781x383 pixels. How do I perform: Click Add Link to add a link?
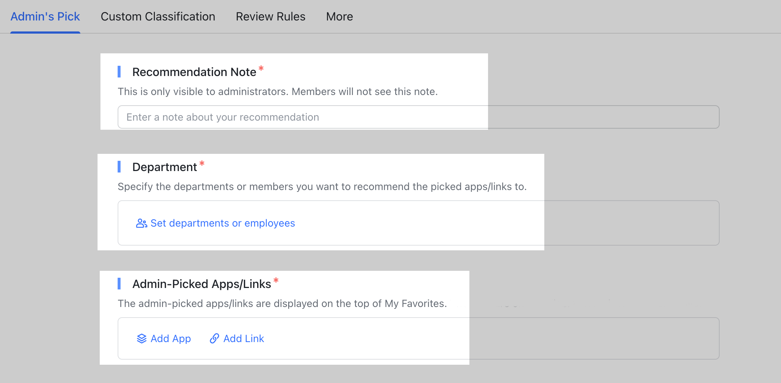(244, 338)
